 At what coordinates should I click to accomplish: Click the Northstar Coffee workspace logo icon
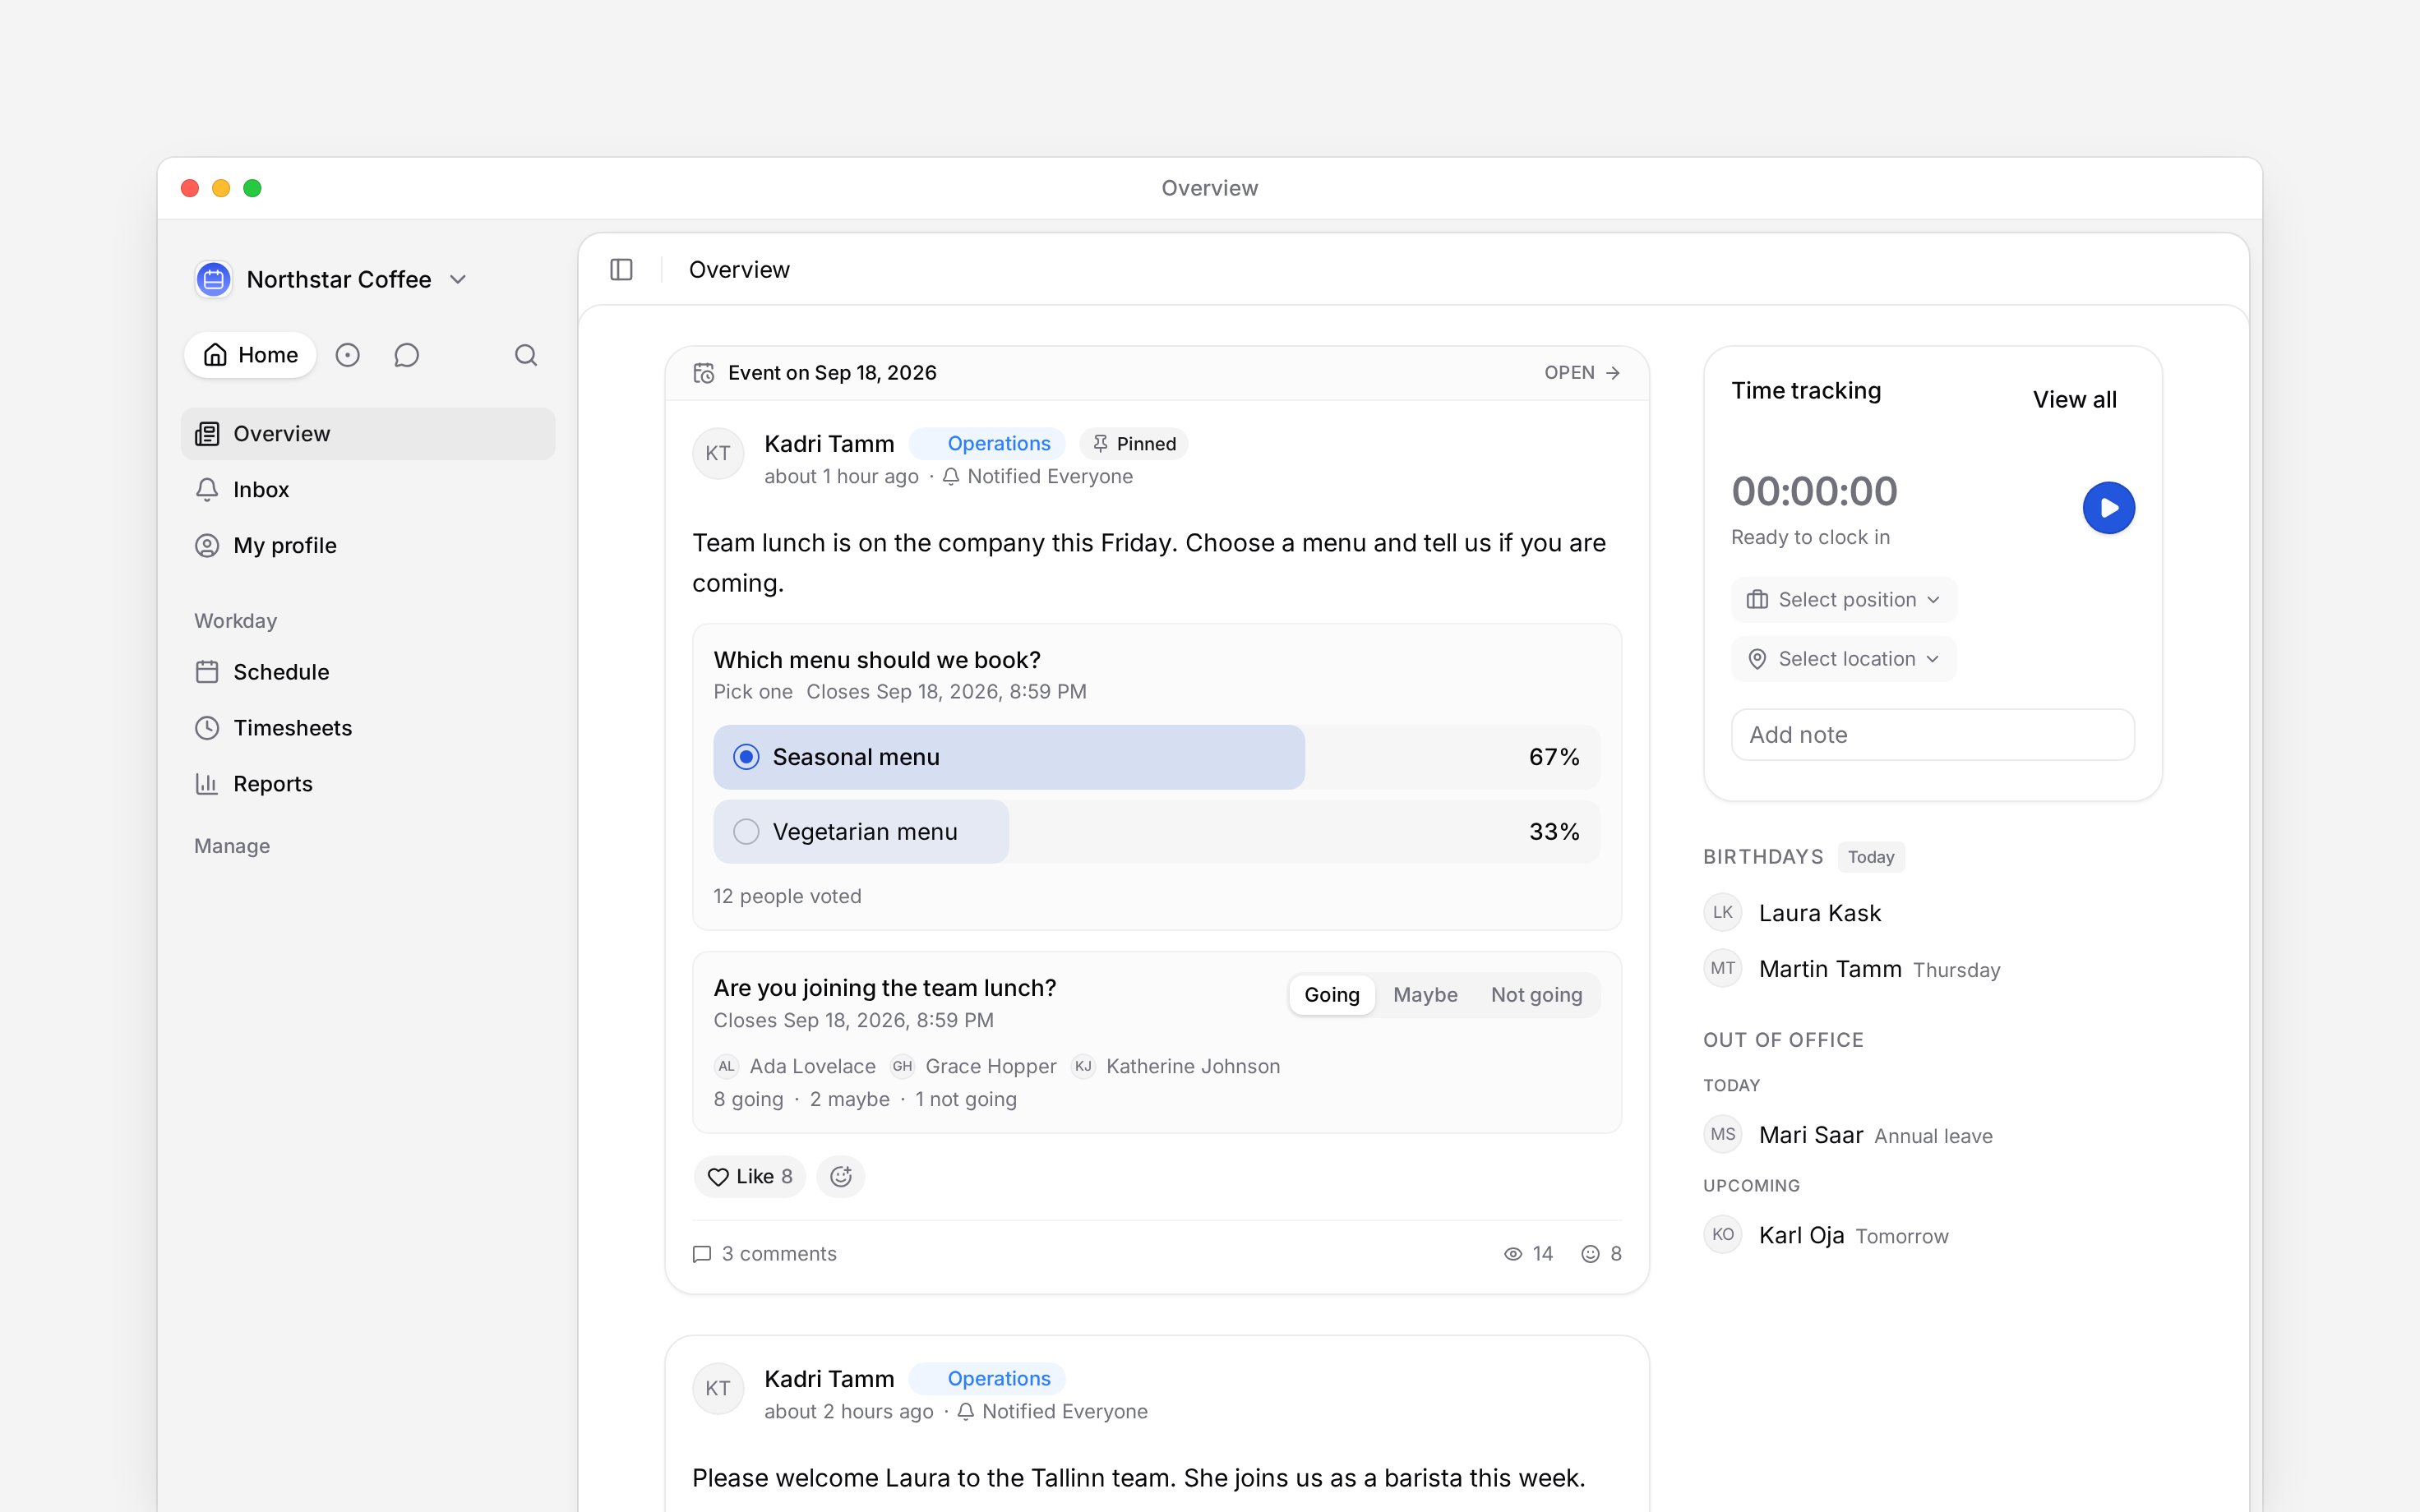[213, 279]
